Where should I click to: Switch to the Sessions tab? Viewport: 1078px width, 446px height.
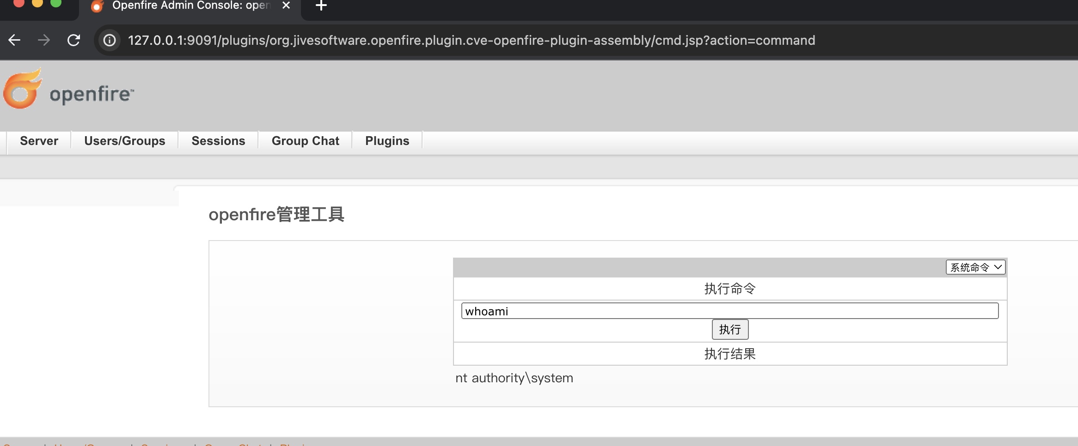[218, 141]
